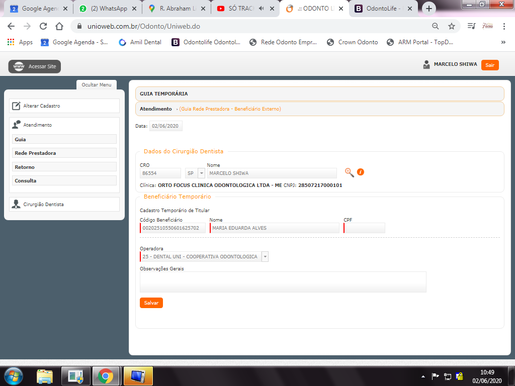Click the Chrome taskbar icon
Screen dimensions: 515x386
pyautogui.click(x=106, y=376)
